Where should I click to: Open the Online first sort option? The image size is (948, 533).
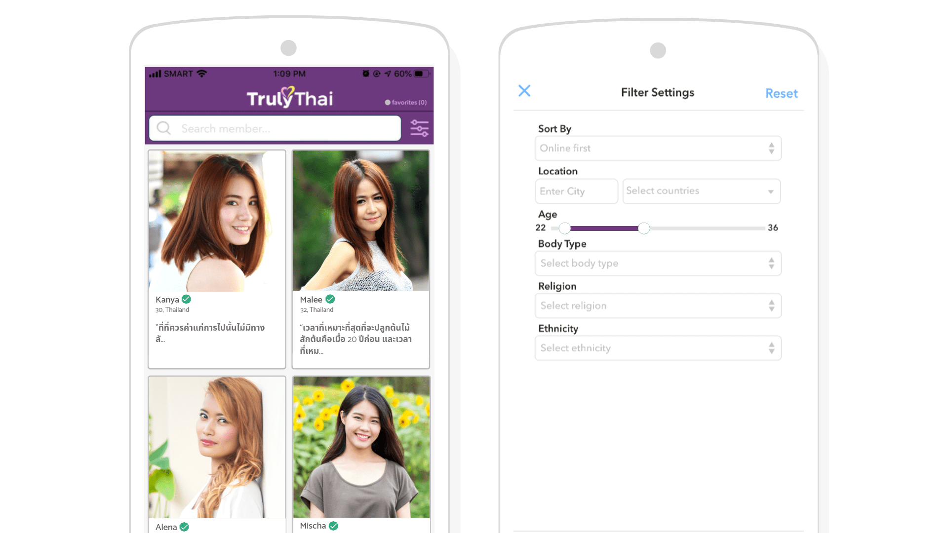click(656, 149)
